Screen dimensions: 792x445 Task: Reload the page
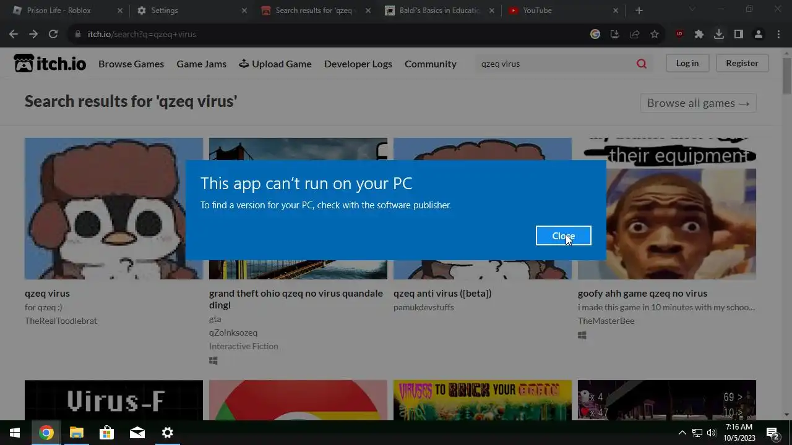point(53,34)
